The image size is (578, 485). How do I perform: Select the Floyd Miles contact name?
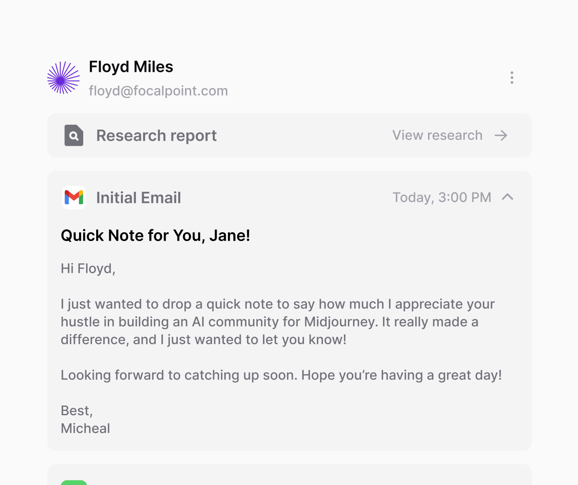point(131,67)
